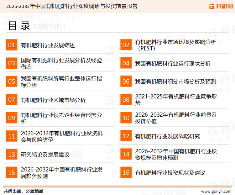The image size is (235, 195).
Task: Click the orange 05 number box
Action: (x=12, y=82)
